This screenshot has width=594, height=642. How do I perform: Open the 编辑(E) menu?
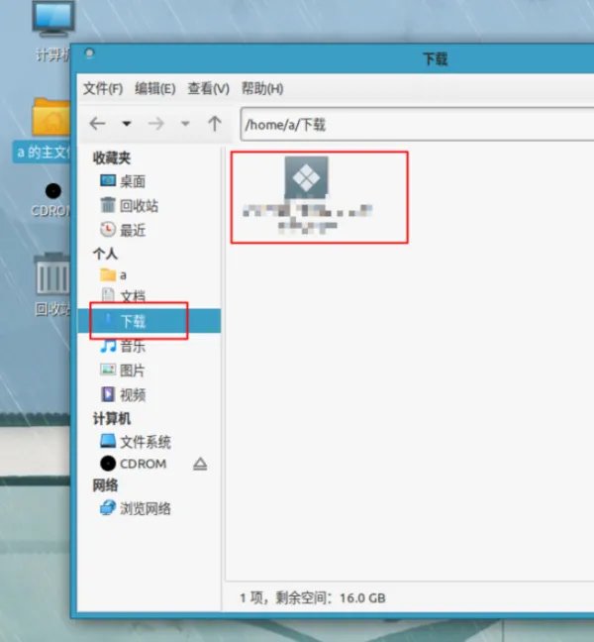tap(155, 88)
